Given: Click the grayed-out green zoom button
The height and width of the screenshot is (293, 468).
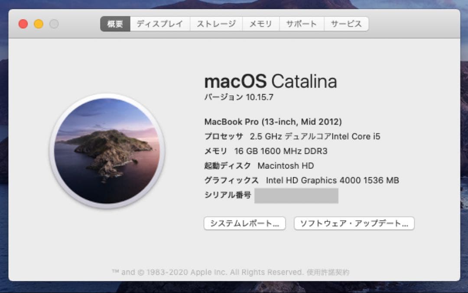Looking at the screenshot, I should click(54, 24).
